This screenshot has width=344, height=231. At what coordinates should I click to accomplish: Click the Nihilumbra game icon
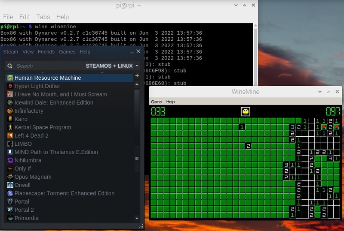pyautogui.click(x=10, y=160)
